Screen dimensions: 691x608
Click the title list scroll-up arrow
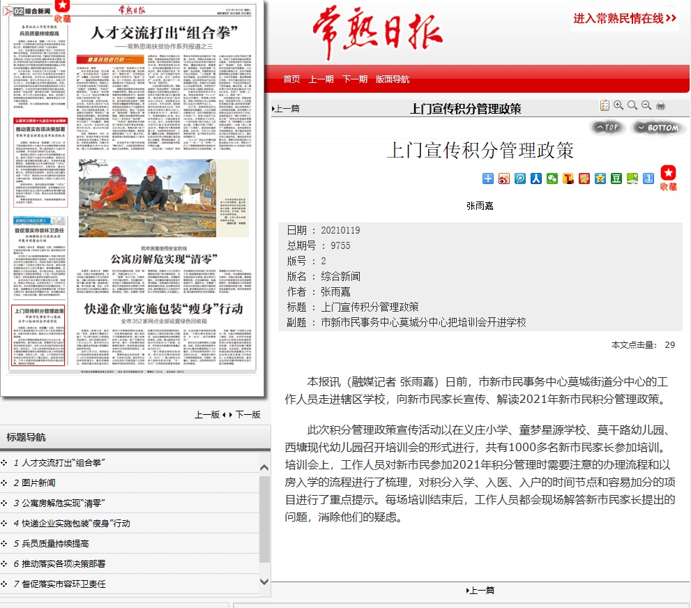coord(264,467)
